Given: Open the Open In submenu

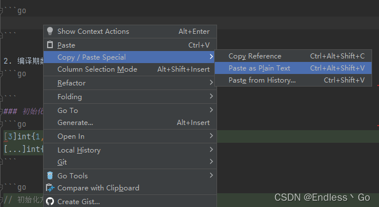Looking at the screenshot, I should [x=130, y=136].
